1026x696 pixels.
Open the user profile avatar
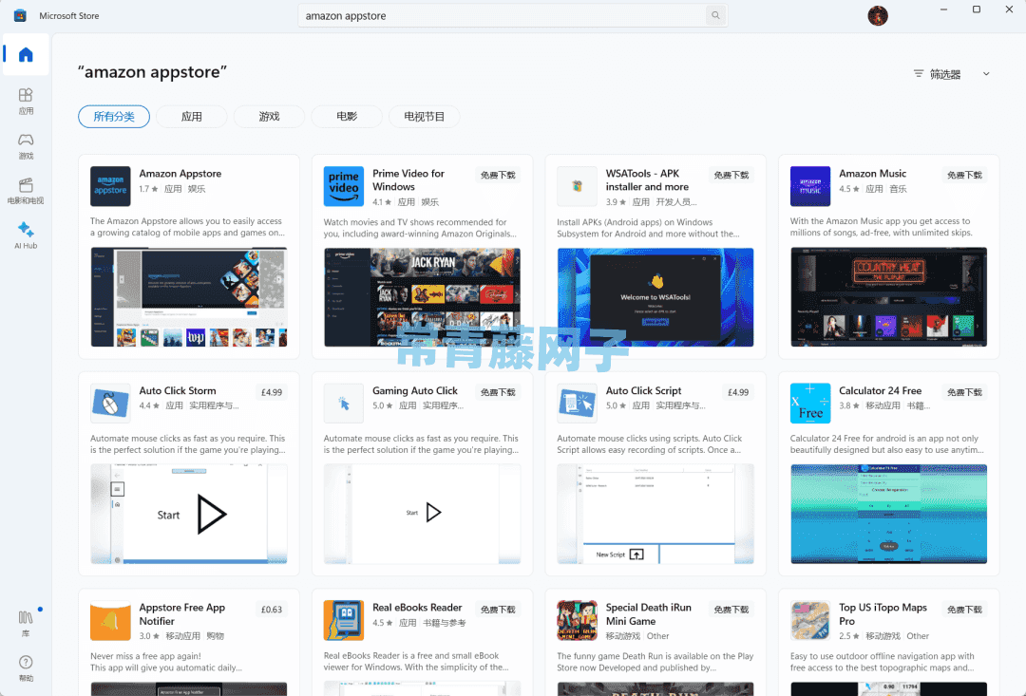[x=878, y=16]
